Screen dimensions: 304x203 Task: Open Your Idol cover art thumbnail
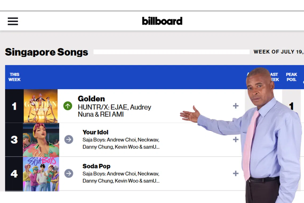(41, 140)
